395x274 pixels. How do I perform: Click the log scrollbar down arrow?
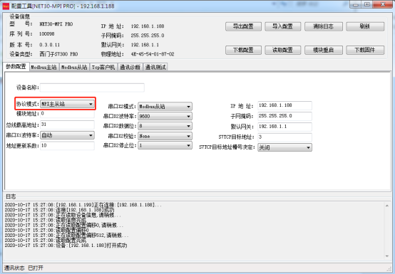(387, 256)
